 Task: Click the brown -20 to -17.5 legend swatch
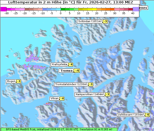27,9
